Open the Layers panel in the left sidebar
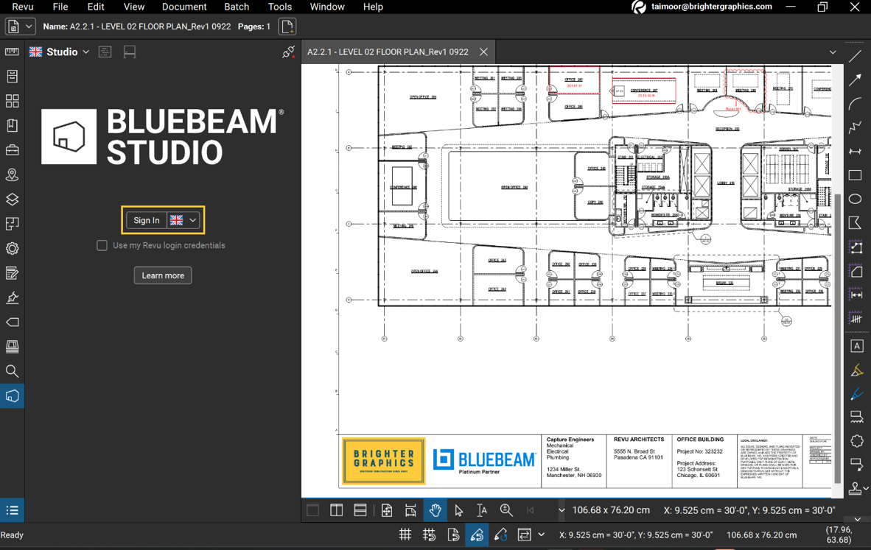The image size is (871, 550). pos(12,199)
